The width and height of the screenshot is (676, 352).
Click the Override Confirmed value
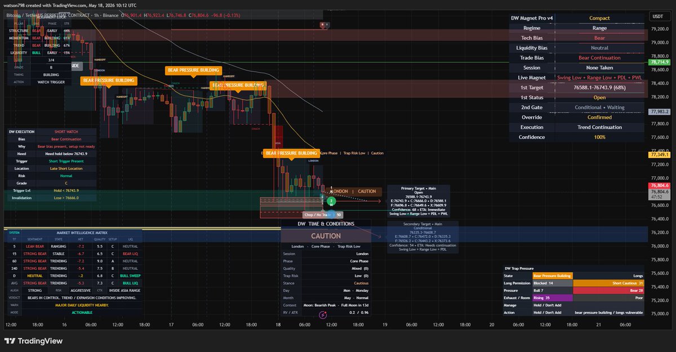coord(599,117)
